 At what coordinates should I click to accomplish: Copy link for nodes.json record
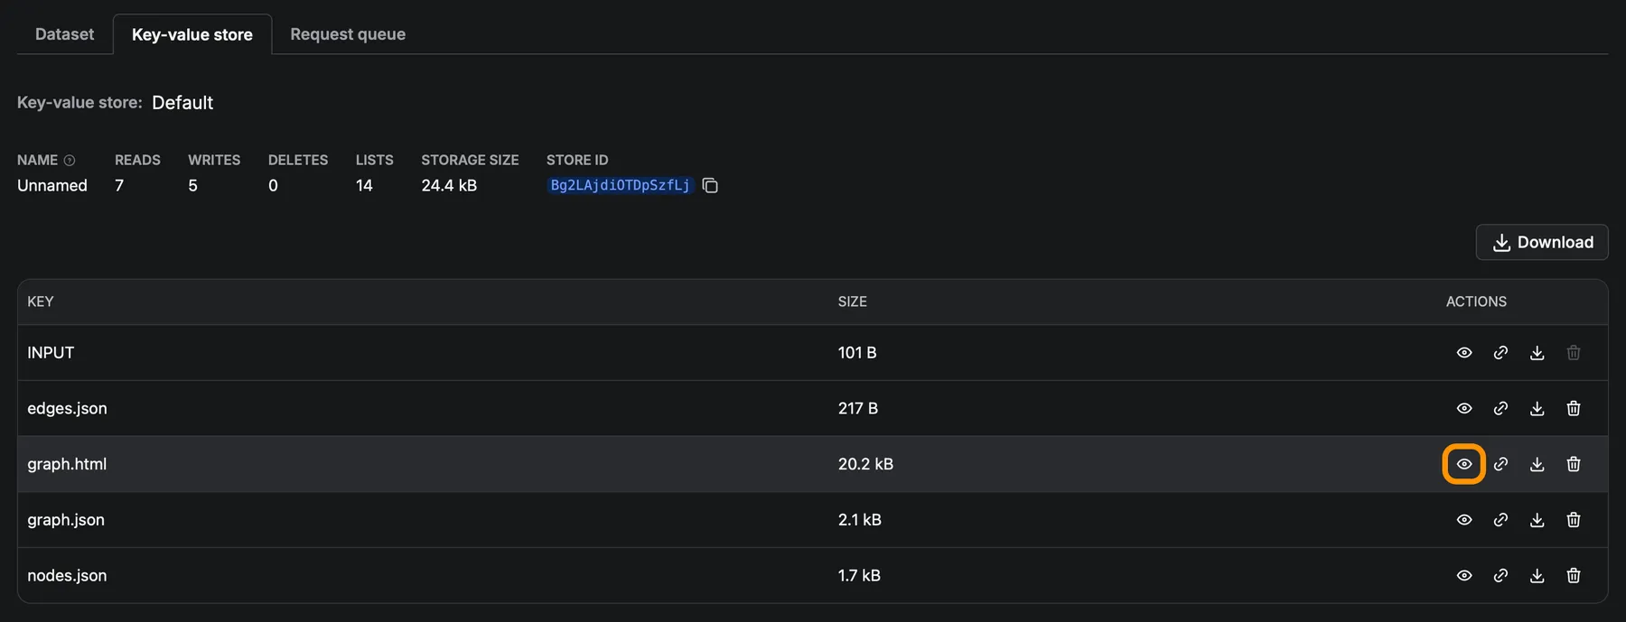[1500, 575]
